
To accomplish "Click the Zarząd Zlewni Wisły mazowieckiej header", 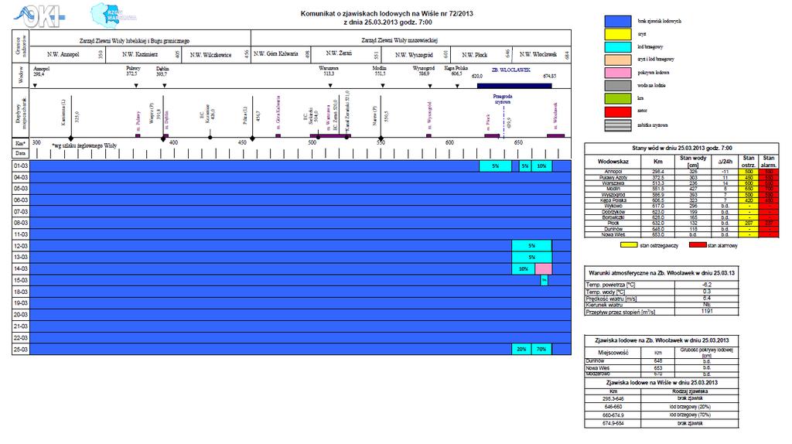I will click(399, 40).
